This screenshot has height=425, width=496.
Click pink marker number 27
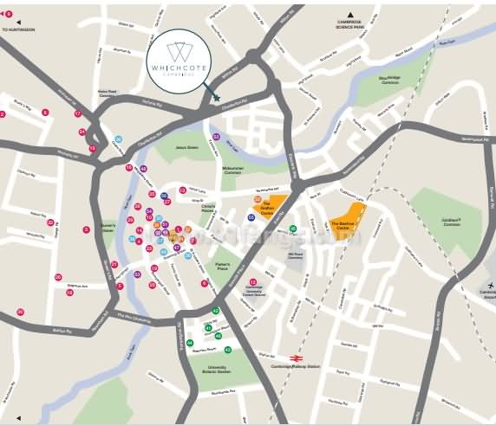167,202
